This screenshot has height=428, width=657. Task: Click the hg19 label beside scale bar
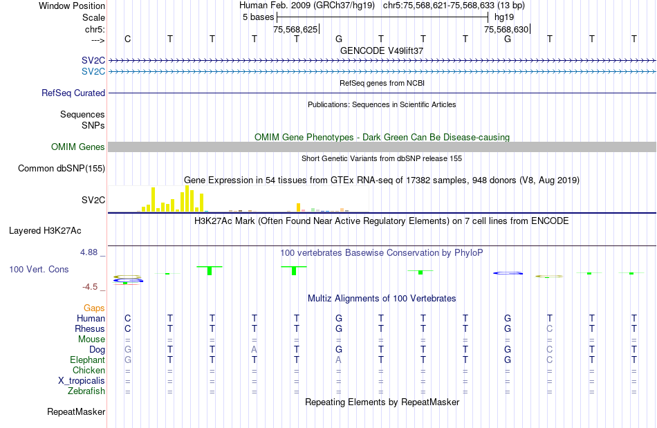504,17
